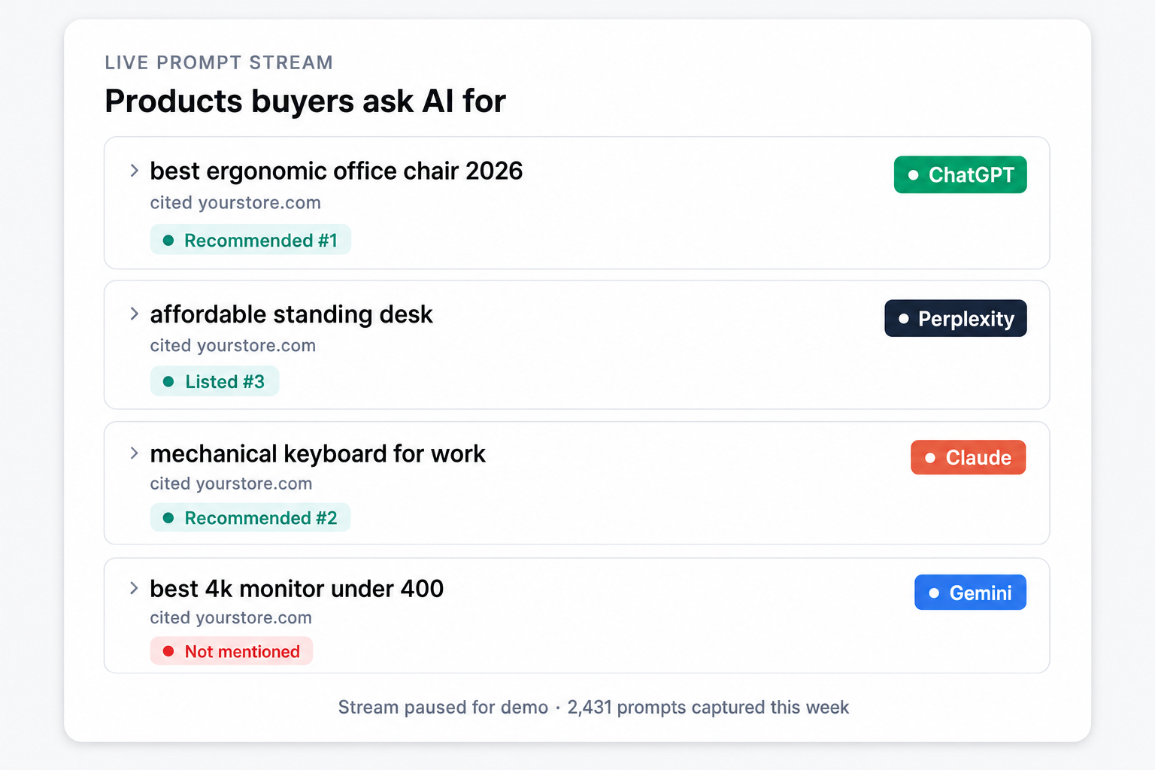Screen dimensions: 1155x770
Task: Expand the ergonomic office chair prompt chevron
Action: (134, 171)
